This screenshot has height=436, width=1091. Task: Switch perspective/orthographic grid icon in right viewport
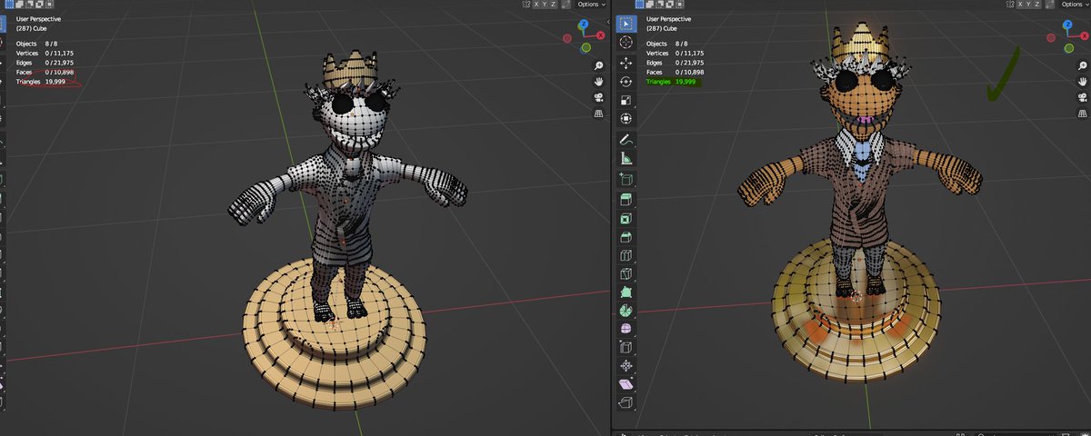tap(1083, 113)
